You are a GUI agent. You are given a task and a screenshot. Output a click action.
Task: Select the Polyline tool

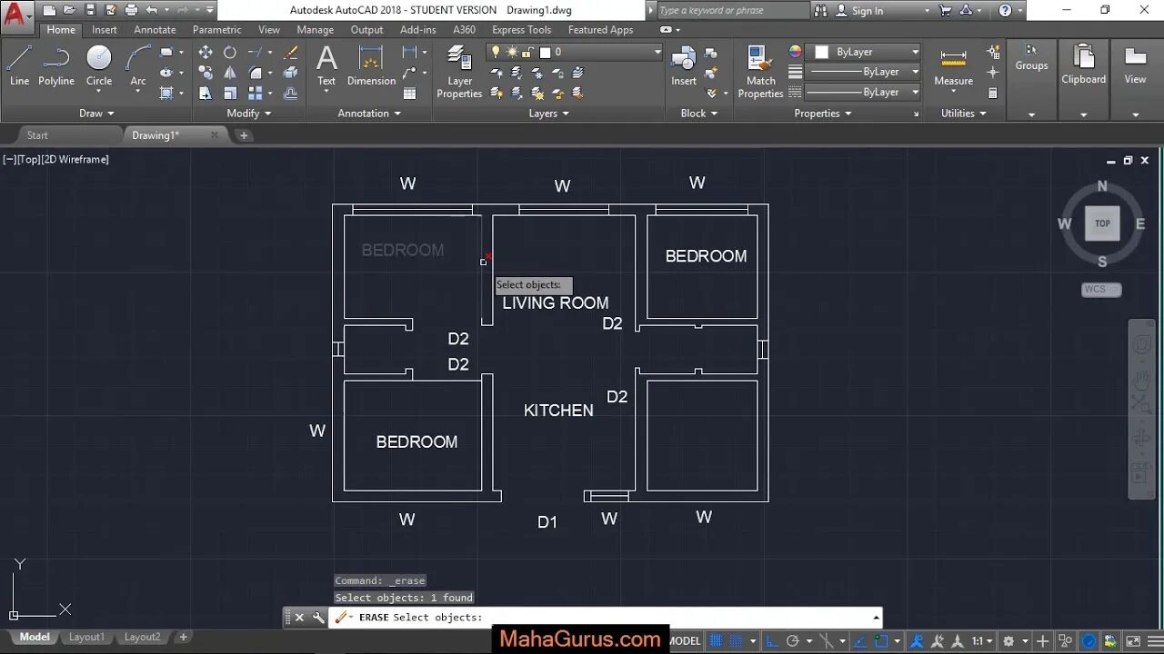(56, 66)
